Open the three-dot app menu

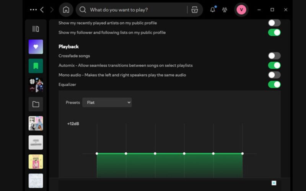[x=33, y=10]
